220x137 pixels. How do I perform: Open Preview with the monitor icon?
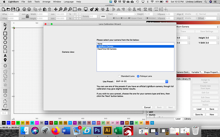tap(85, 9)
